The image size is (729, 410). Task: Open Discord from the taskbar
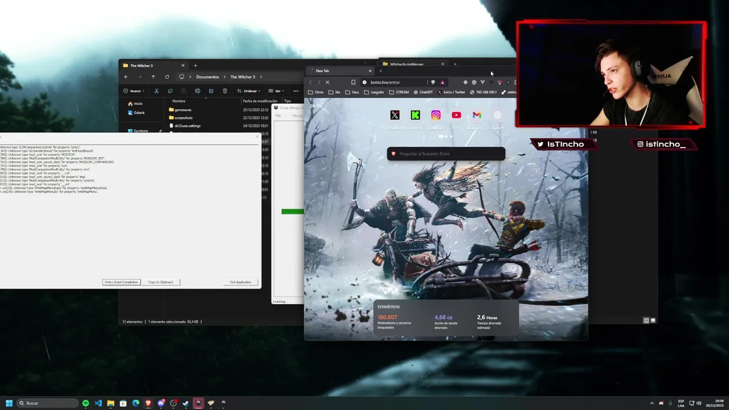pyautogui.click(x=161, y=403)
